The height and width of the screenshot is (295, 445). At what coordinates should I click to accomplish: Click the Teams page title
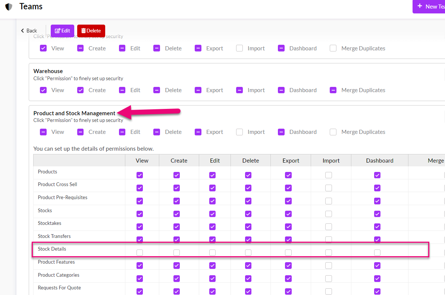tap(31, 6)
